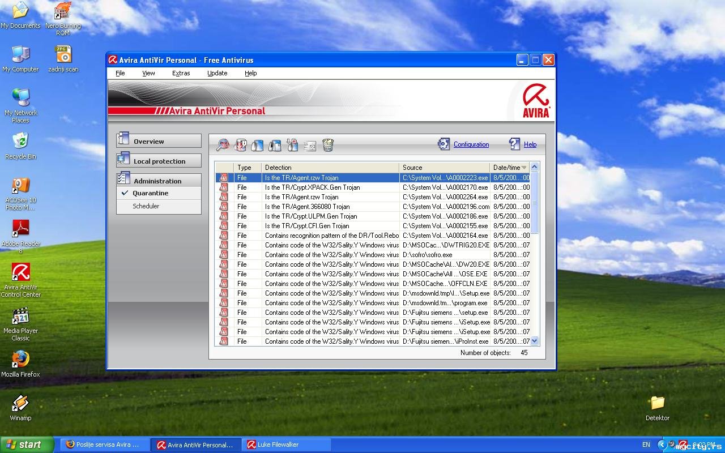Click the quarantine list vertical scrollbar thumb
The width and height of the screenshot is (725, 453).
(x=534, y=203)
